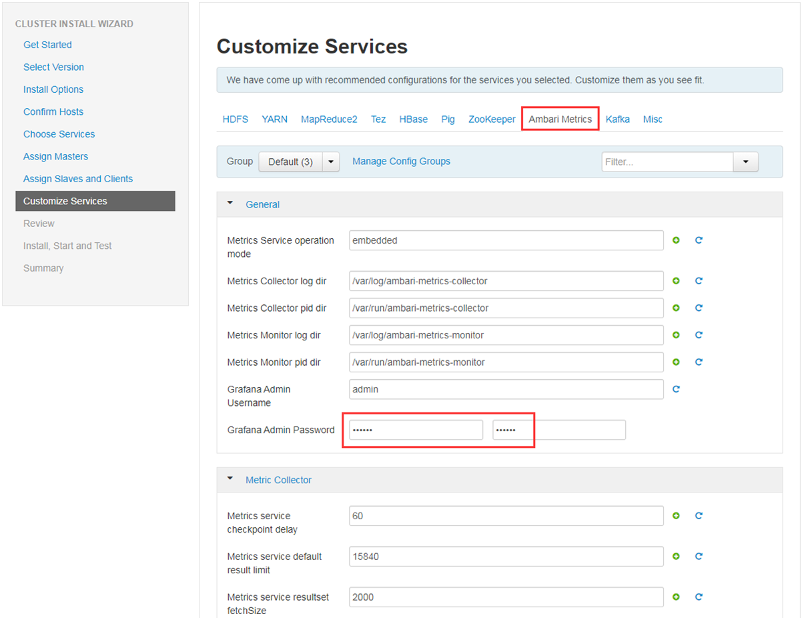
Task: Go to Select Version wizard step
Action: click(x=53, y=67)
